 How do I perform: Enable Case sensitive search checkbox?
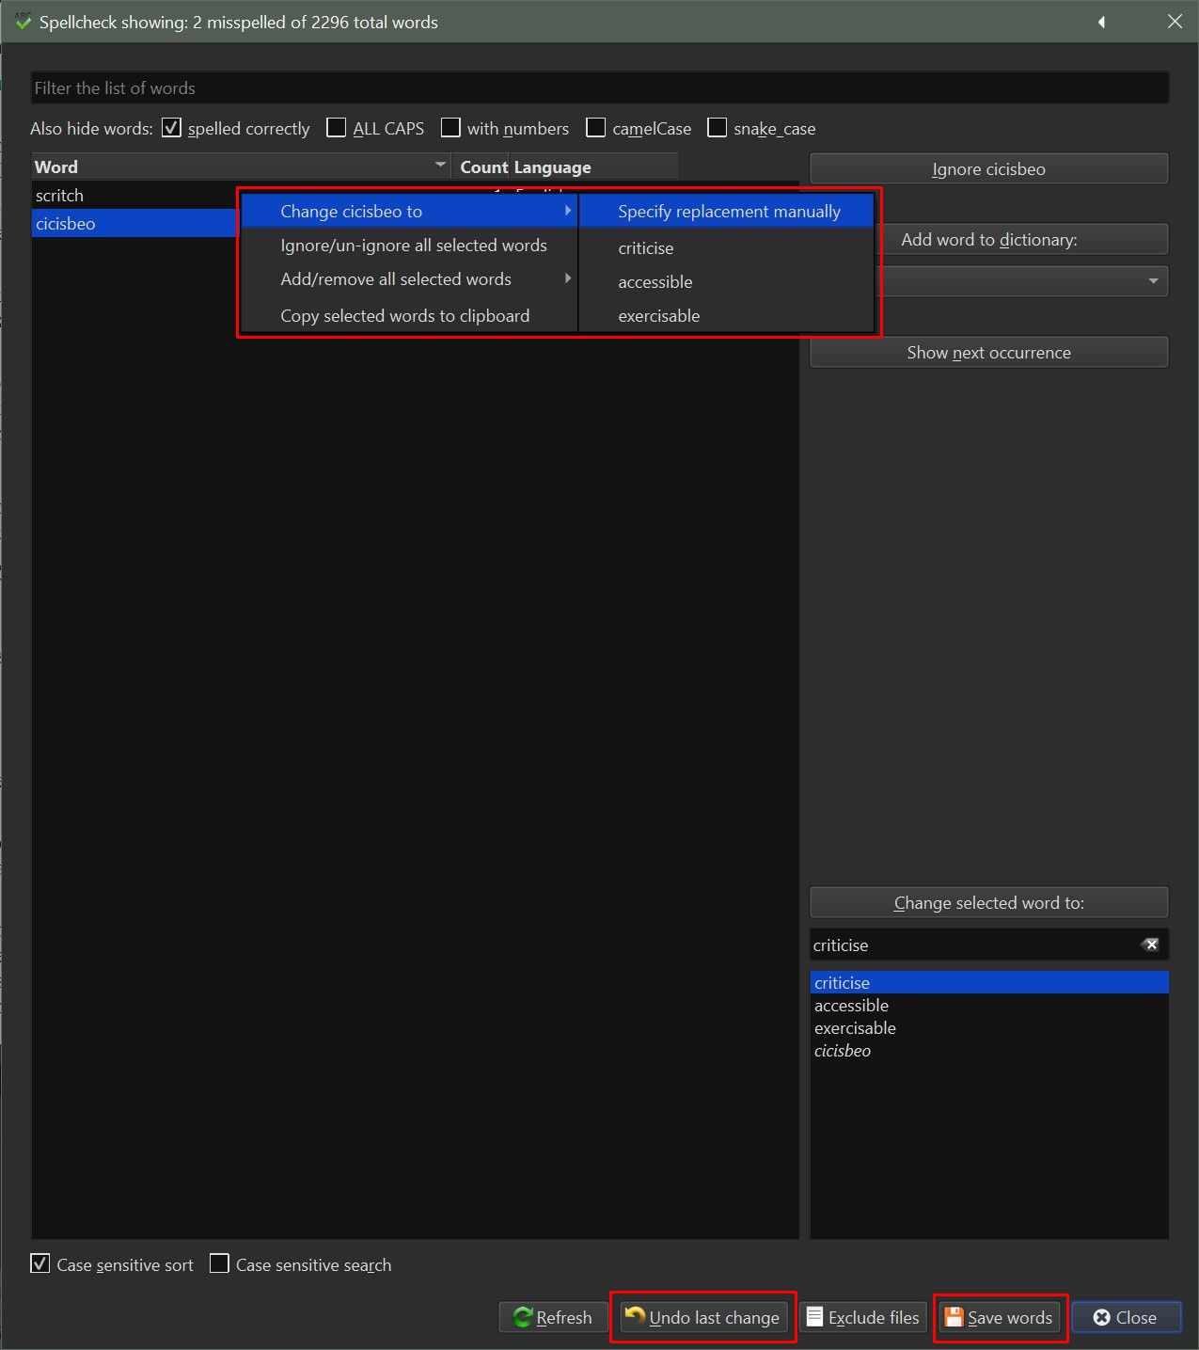tap(219, 1263)
